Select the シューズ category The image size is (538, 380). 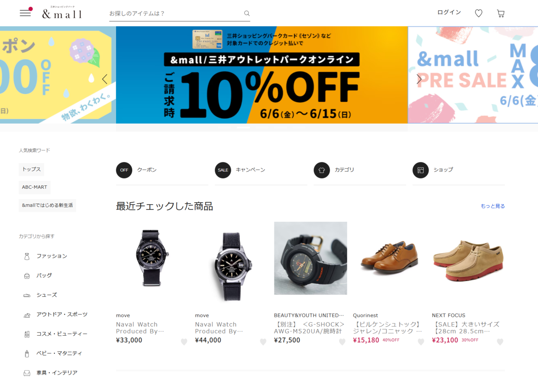pos(47,295)
